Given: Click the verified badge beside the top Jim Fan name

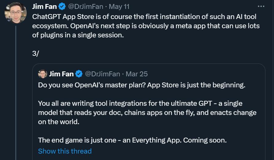Looking at the screenshot, I should tap(63, 6).
